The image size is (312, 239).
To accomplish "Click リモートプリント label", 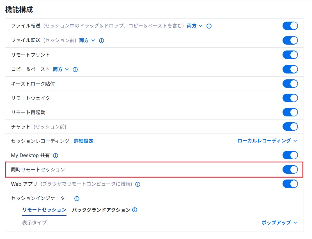I will pyautogui.click(x=31, y=55).
